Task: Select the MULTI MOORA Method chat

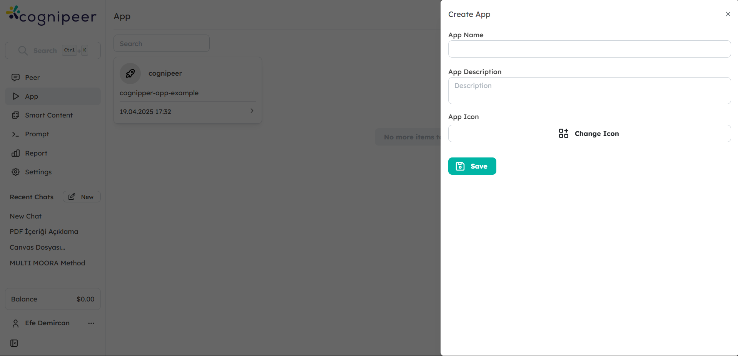Action: 47,263
